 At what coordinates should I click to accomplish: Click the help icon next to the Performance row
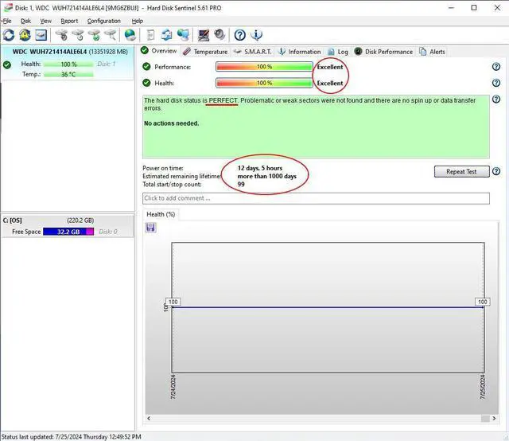tap(496, 67)
